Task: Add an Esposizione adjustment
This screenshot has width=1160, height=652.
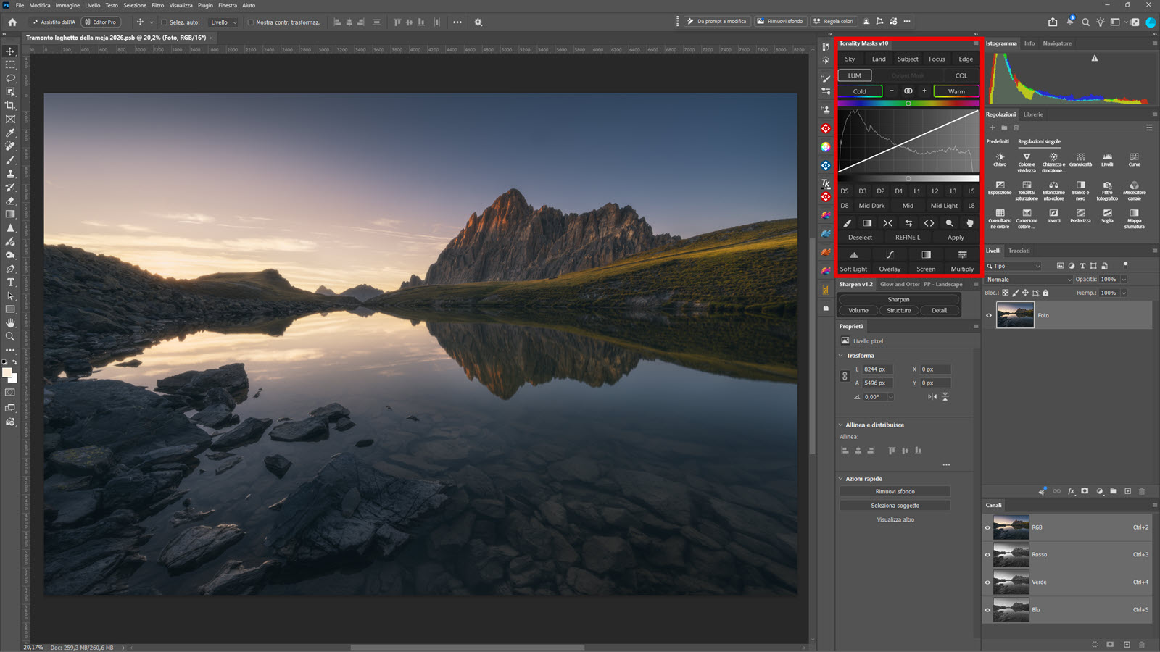Action: pos(1000,188)
